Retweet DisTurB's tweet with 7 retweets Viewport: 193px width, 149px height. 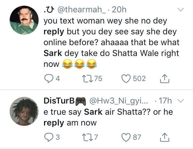point(87,138)
